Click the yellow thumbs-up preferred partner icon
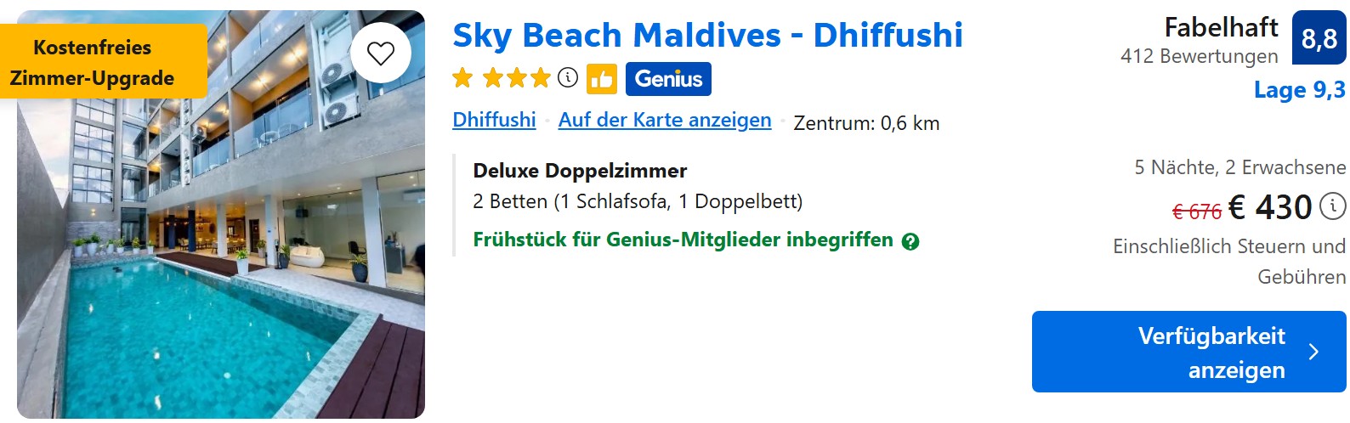 602,79
